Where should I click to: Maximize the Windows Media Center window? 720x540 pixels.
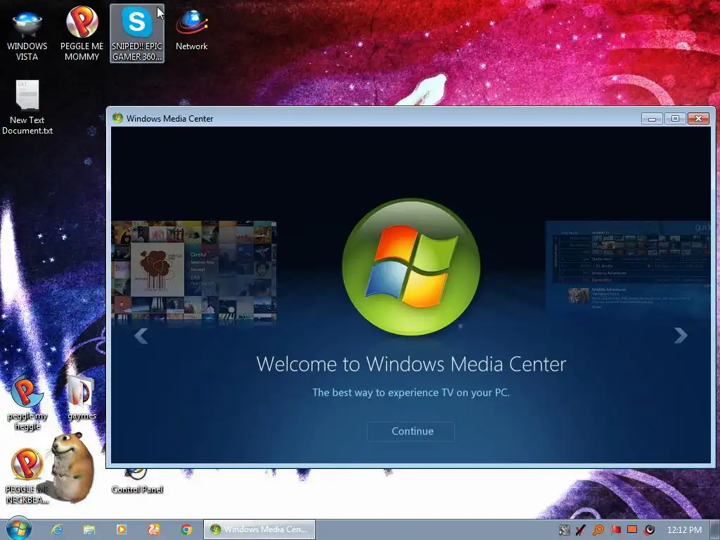pos(675,118)
